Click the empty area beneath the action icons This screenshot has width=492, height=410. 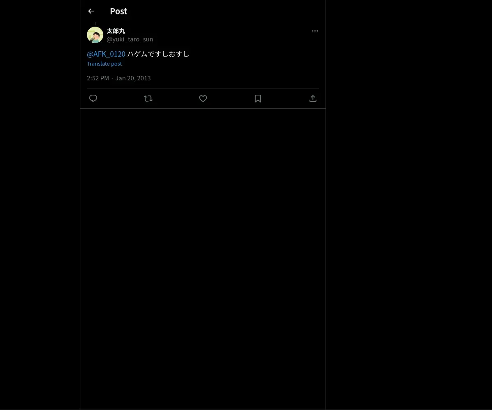[203, 258]
